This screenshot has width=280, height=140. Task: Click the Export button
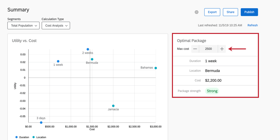[x=212, y=12]
